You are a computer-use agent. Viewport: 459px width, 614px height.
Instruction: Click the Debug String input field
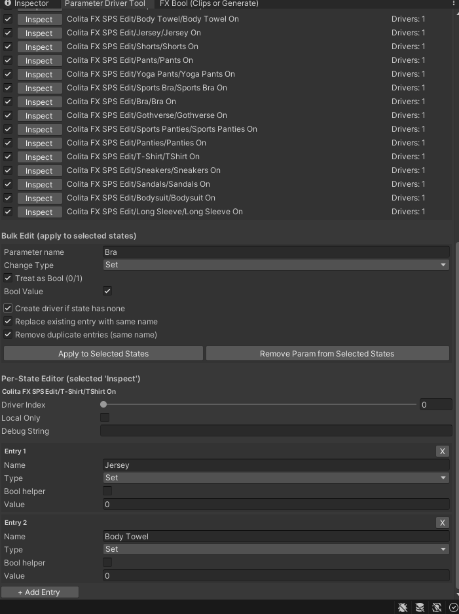point(276,431)
